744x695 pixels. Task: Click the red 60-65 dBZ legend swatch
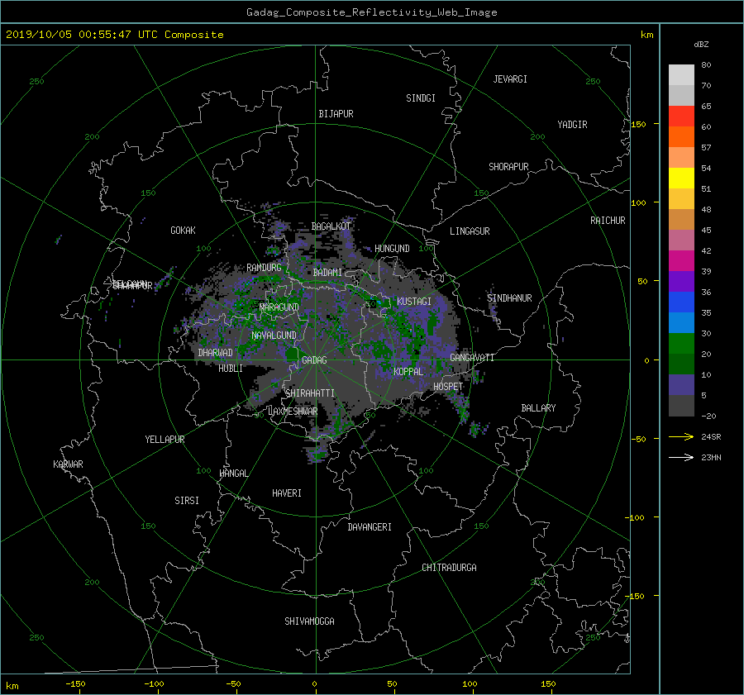click(681, 117)
